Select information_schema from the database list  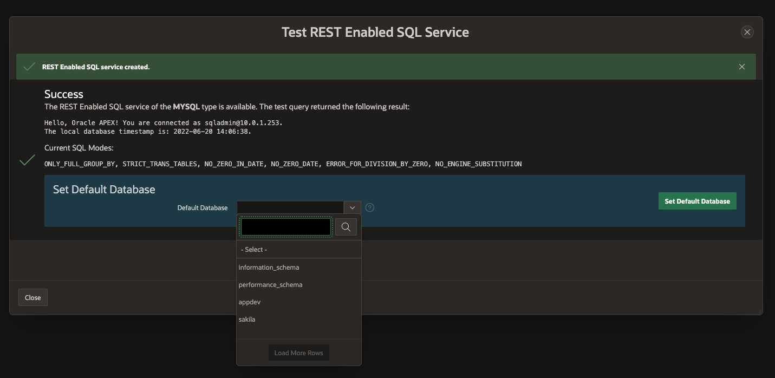pyautogui.click(x=269, y=267)
